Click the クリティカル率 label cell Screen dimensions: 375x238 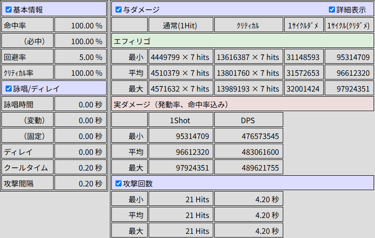[x=27, y=73]
